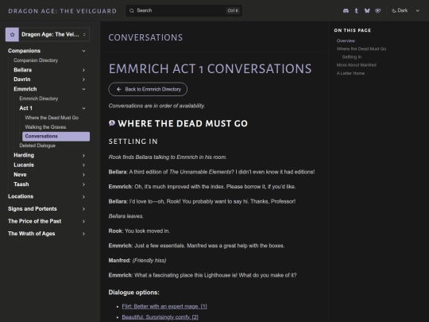Image resolution: width=429 pixels, height=322 pixels.
Task: Choose Beautiful. Surprisingly comfy option
Action: pyautogui.click(x=160, y=317)
